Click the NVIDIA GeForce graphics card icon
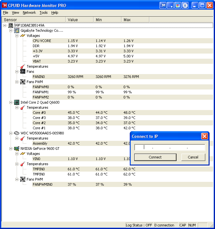The height and width of the screenshot is (229, 215). (17, 148)
